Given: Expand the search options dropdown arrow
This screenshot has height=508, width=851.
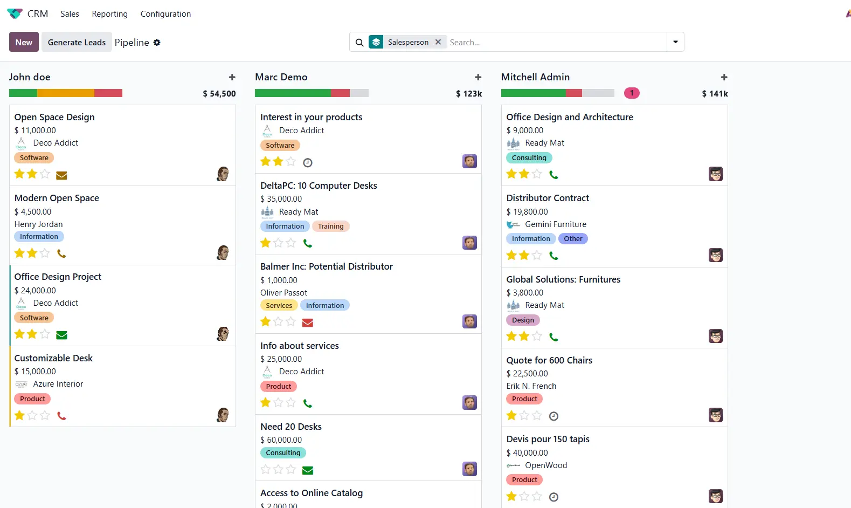Looking at the screenshot, I should [x=675, y=42].
